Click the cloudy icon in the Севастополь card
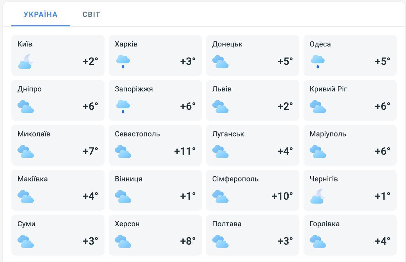The height and width of the screenshot is (262, 406). (123, 151)
